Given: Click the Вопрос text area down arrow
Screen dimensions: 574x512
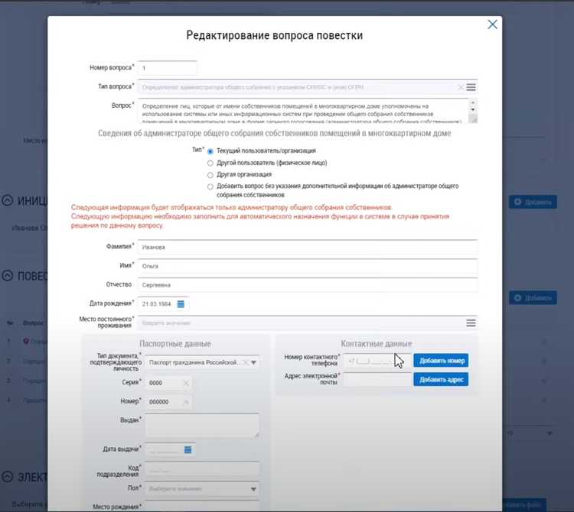Looking at the screenshot, I should (x=473, y=109).
